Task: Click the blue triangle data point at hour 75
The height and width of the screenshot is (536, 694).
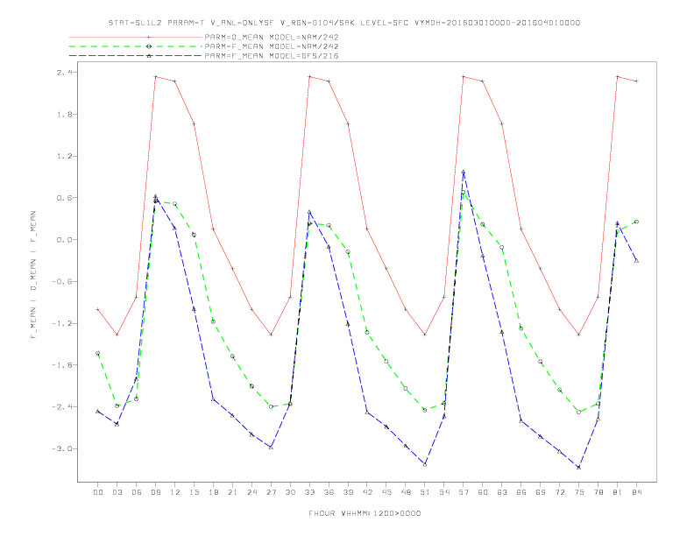Action: coord(579,467)
